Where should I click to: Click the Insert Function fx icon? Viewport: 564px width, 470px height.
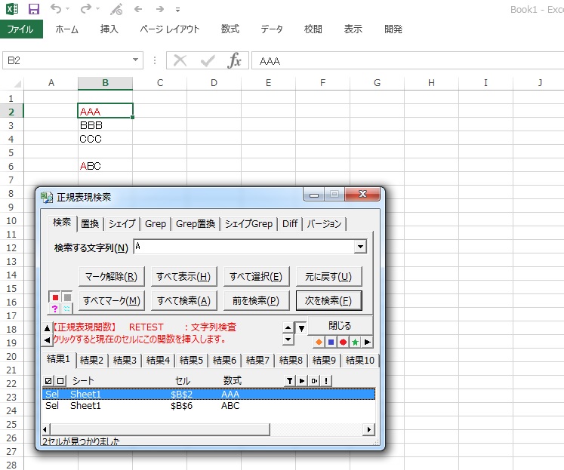pos(235,61)
